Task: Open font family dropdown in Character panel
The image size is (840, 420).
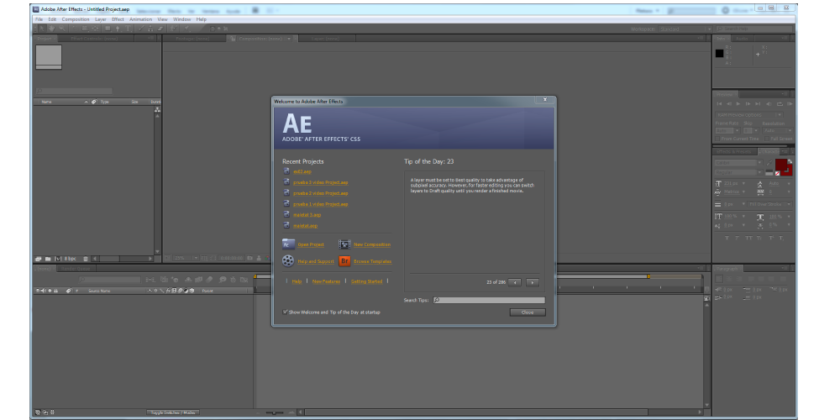Action: click(738, 162)
